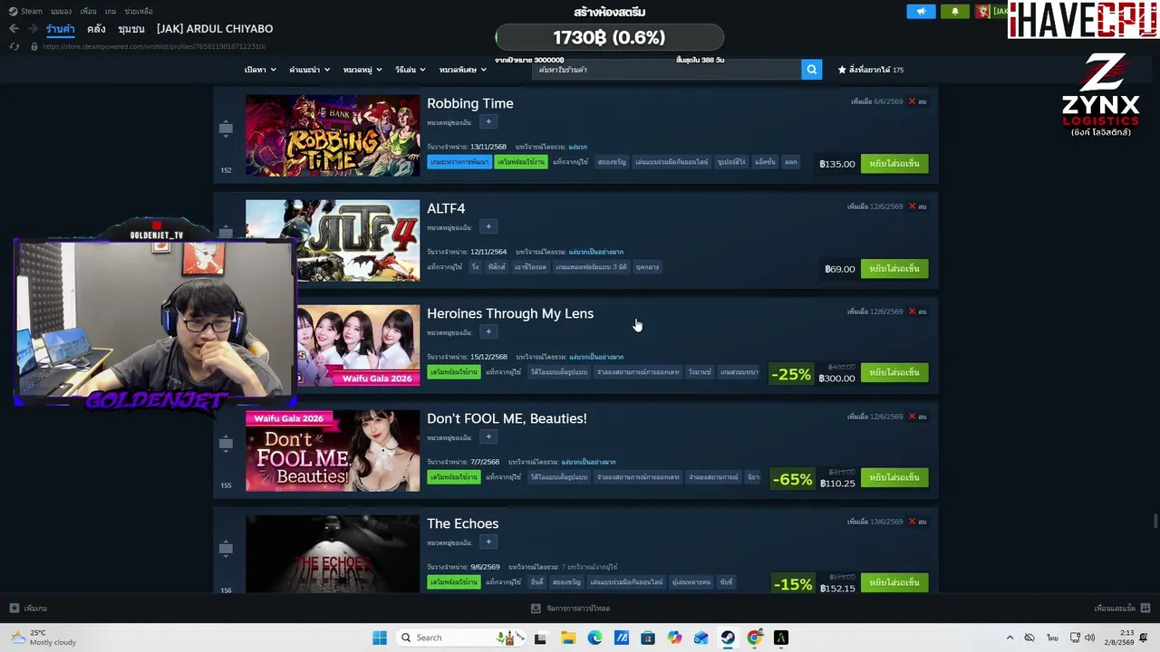Go back with the Steam back arrow
Viewport: 1160px width, 652px height.
point(14,29)
